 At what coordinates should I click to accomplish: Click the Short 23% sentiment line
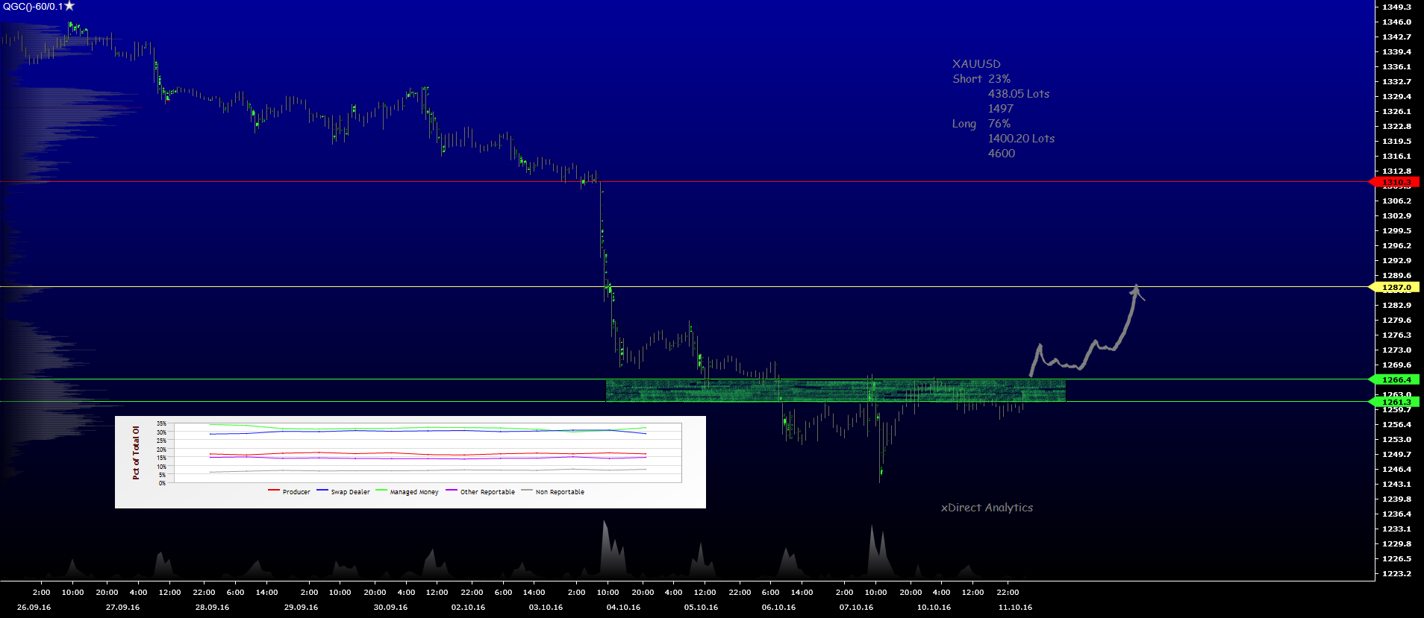coord(981,79)
